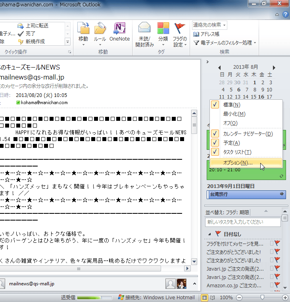Select date 6 in calendar
This screenshot has height=302, width=290.
[x=239, y=89]
